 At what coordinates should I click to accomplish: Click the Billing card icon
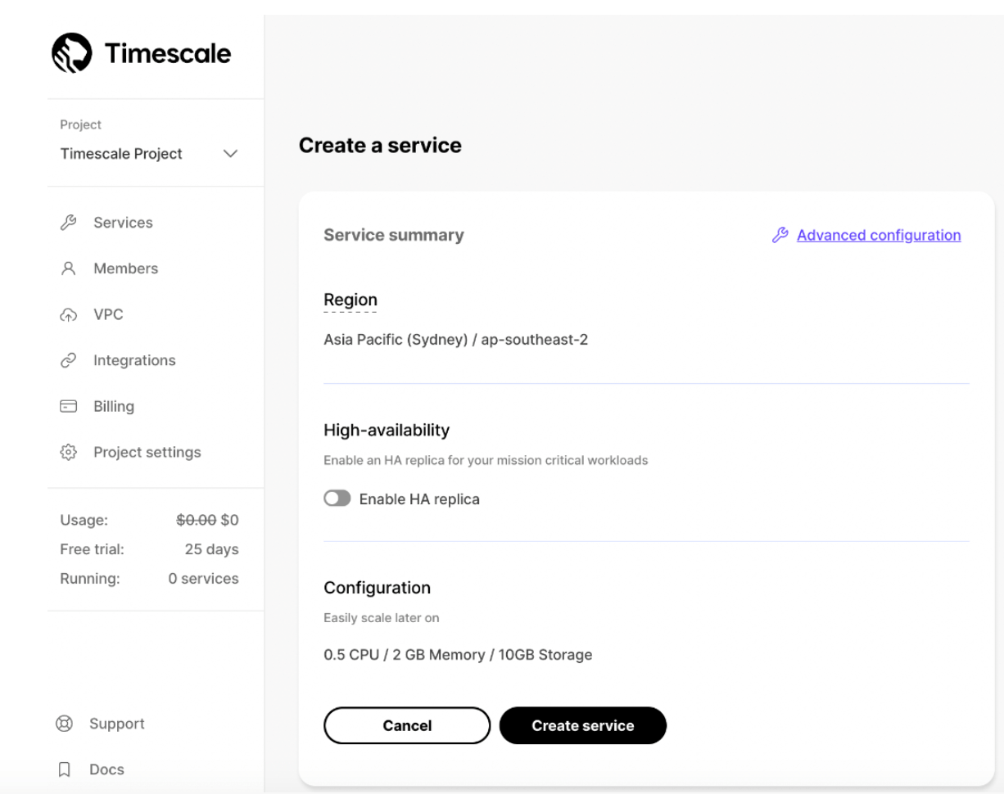[x=69, y=407]
